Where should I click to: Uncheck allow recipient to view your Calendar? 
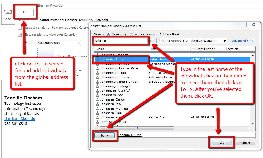point(20,35)
